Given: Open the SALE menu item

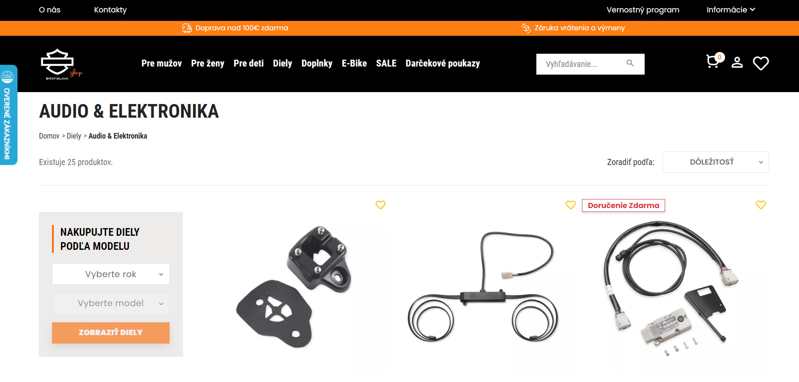Looking at the screenshot, I should pyautogui.click(x=386, y=64).
